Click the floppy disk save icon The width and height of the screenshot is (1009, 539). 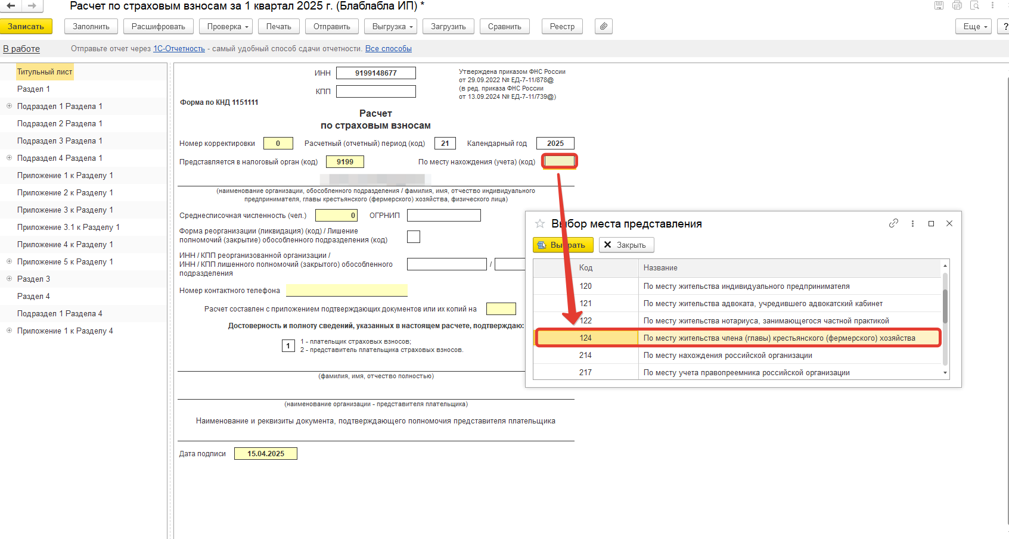pos(939,5)
